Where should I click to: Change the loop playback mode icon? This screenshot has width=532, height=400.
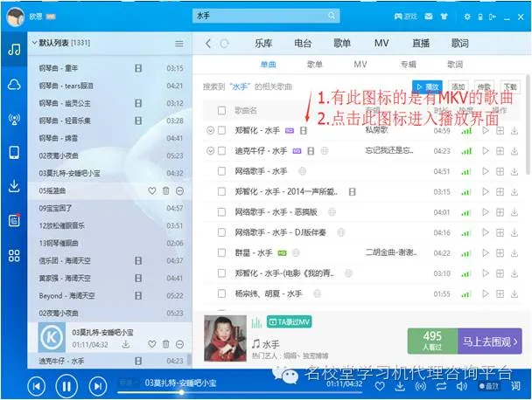click(441, 386)
